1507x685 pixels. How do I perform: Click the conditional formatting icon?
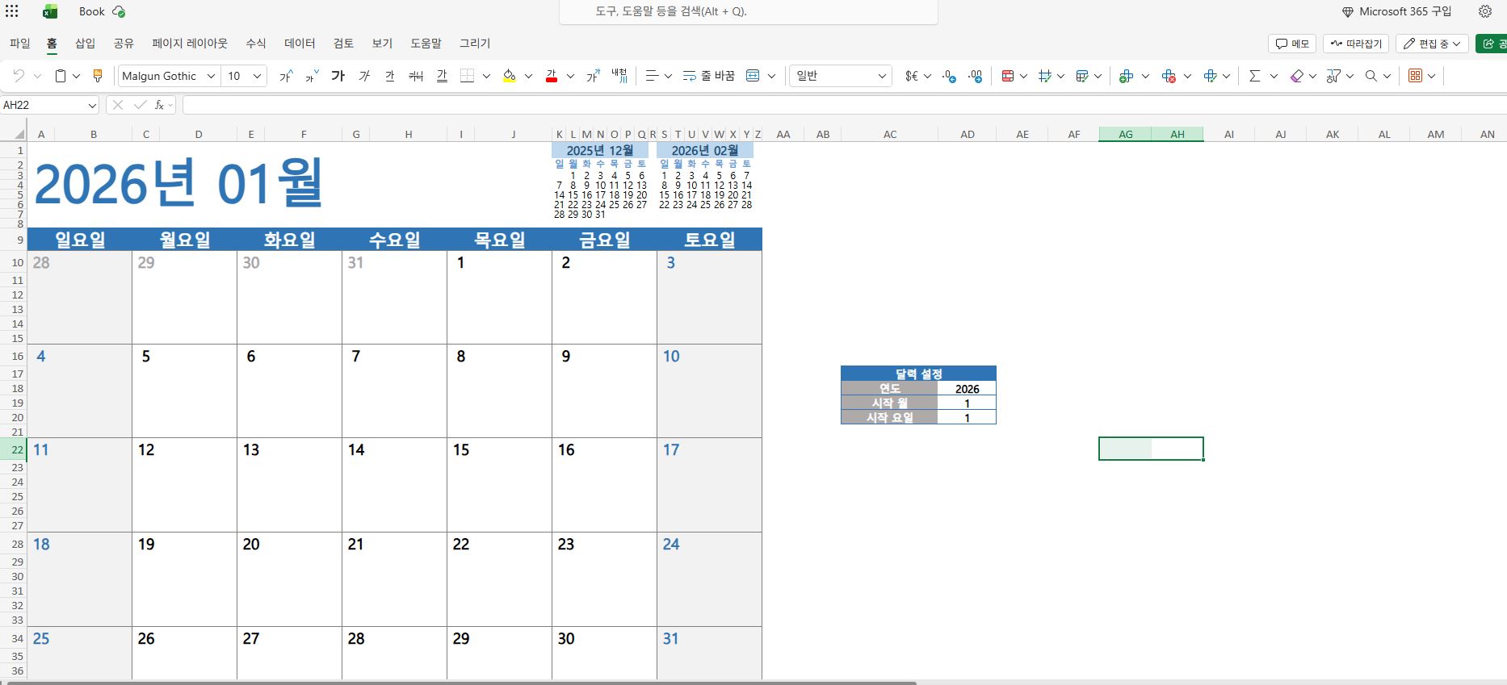click(1008, 76)
